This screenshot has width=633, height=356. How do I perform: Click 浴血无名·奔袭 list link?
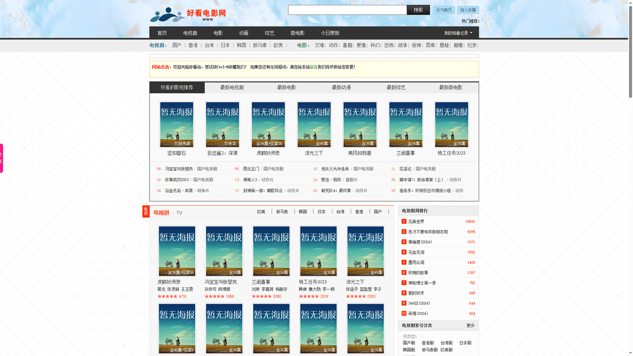[x=178, y=191]
